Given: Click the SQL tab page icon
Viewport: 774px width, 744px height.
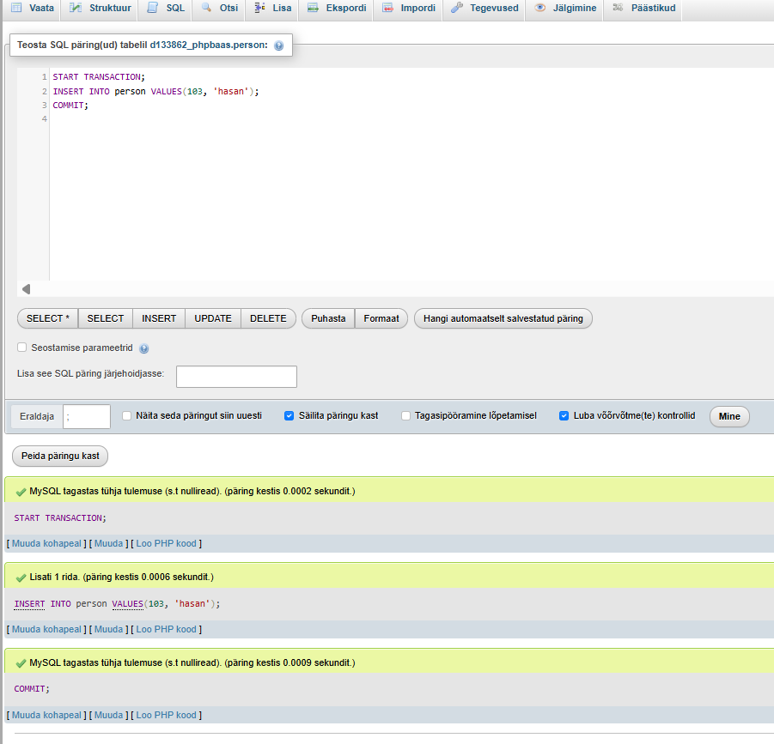Looking at the screenshot, I should click(153, 8).
